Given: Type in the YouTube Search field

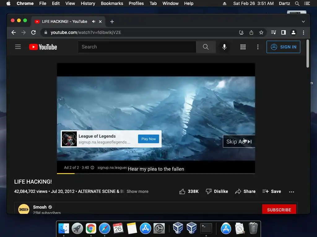Looking at the screenshot, I should point(137,47).
